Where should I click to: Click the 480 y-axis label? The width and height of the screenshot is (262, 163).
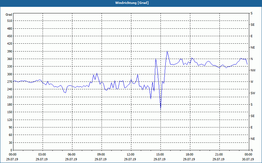(9, 29)
